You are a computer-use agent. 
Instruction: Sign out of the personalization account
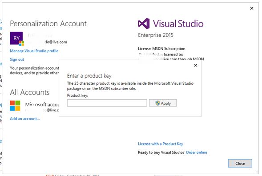point(17,59)
